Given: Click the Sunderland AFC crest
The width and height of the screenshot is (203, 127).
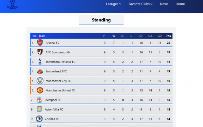Looking at the screenshot, I should pyautogui.click(x=40, y=71).
